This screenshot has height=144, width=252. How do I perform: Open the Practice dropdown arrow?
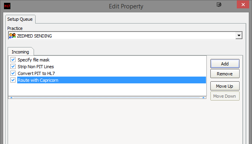[x=239, y=36]
